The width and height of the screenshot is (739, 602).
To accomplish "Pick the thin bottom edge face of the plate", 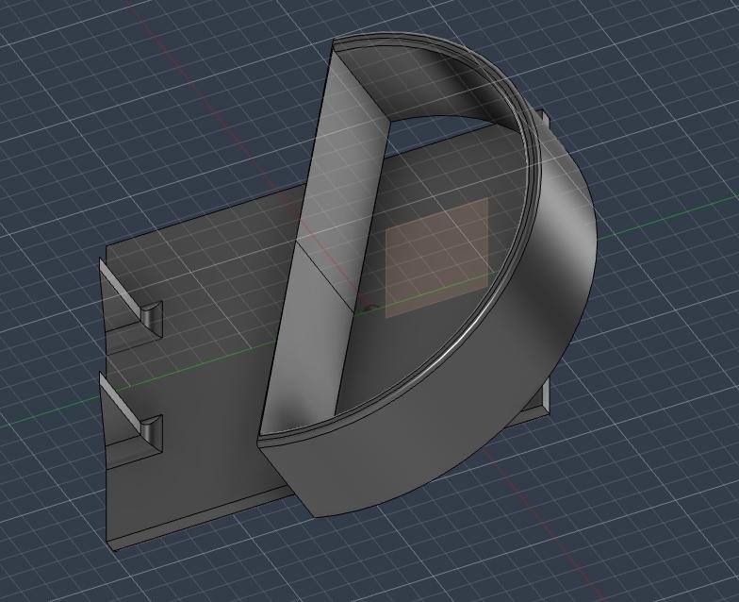I will pos(207,518).
